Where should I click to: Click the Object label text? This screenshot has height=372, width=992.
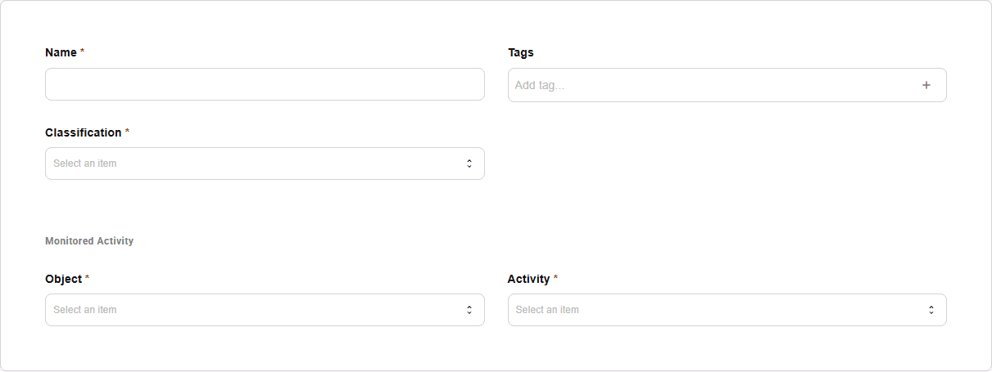pos(64,279)
